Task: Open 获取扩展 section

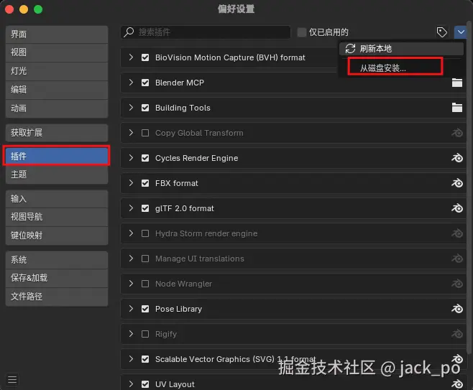Action: [x=57, y=133]
